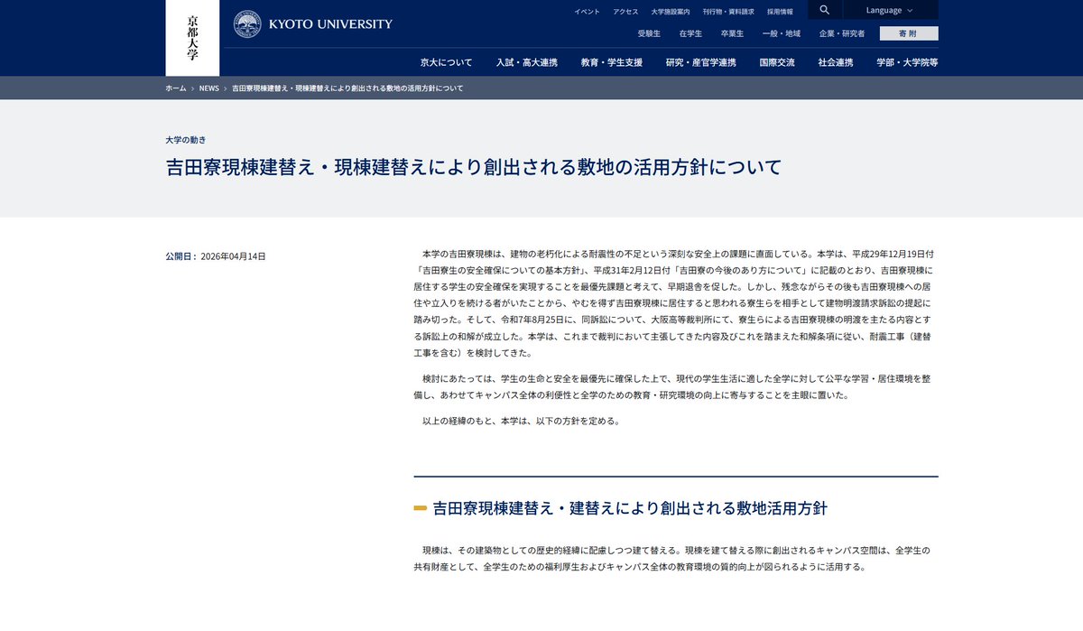The height and width of the screenshot is (631, 1083).
Task: Click the publication date 2026年04月14日
Action: click(233, 256)
